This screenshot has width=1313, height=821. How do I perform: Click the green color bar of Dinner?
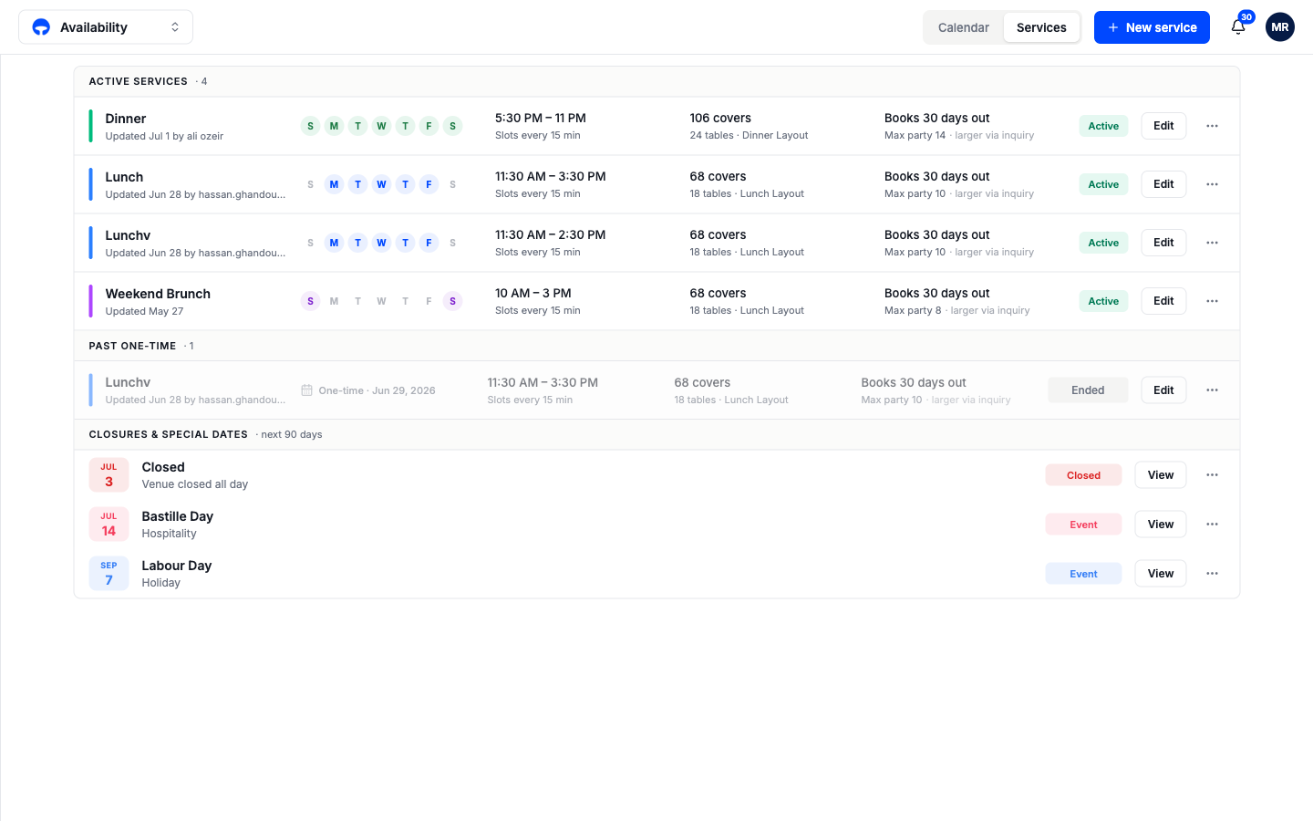coord(90,126)
